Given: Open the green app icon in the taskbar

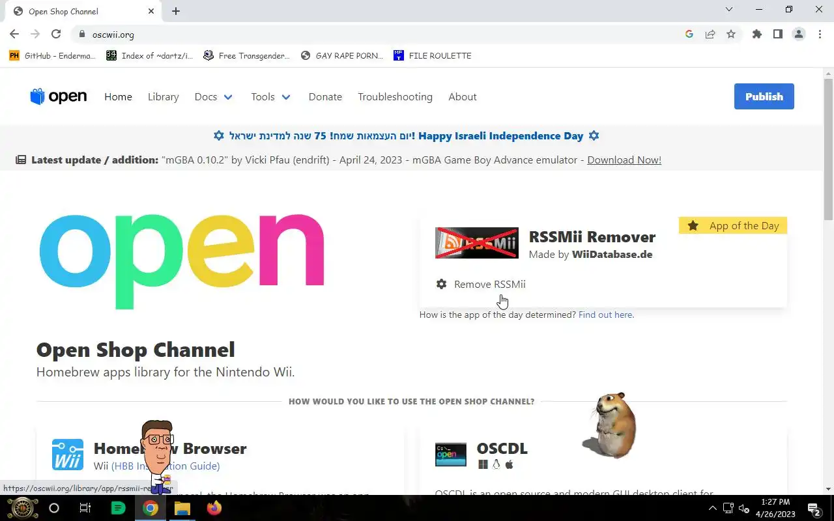Looking at the screenshot, I should coord(118,508).
